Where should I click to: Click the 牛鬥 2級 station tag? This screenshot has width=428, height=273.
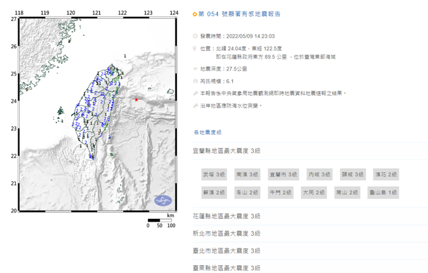(281, 193)
